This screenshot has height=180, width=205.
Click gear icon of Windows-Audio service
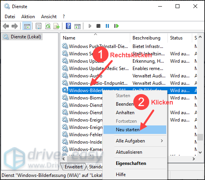65,75
